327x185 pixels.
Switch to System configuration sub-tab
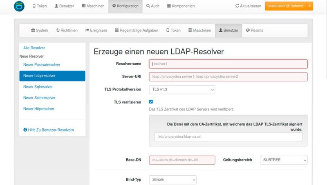40,30
